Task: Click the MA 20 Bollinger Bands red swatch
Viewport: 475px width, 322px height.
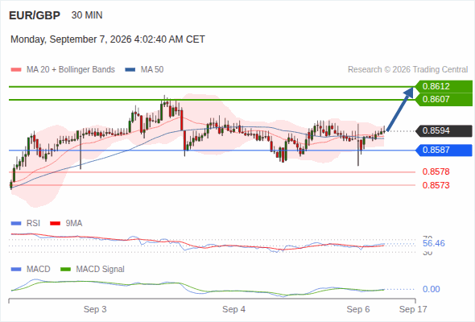Action: pos(16,70)
